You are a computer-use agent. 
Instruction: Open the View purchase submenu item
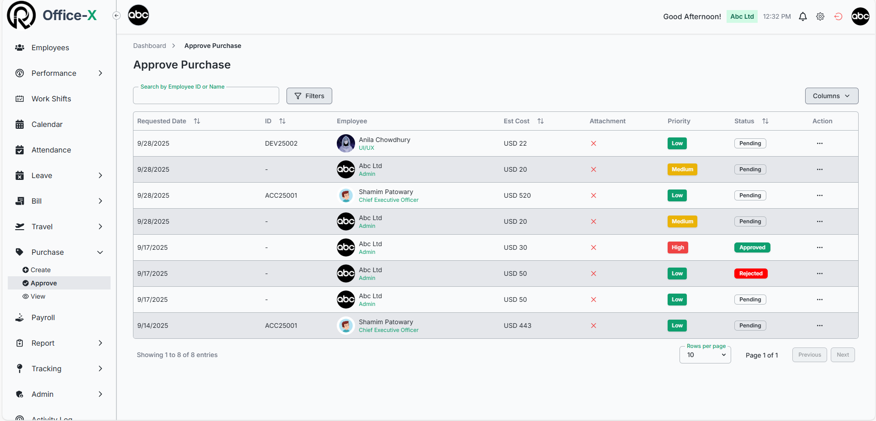[x=37, y=296]
